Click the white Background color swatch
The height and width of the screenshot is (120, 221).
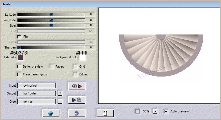tap(82, 57)
